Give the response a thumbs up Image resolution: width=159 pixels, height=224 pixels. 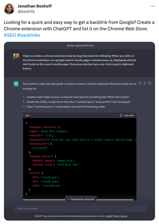click(145, 83)
